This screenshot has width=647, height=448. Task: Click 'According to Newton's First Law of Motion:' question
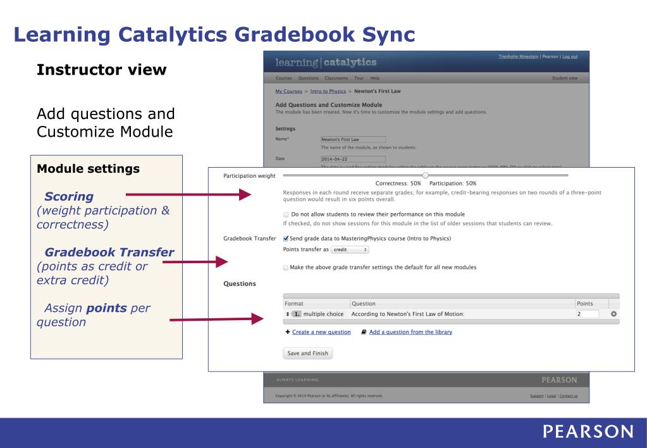(x=408, y=314)
